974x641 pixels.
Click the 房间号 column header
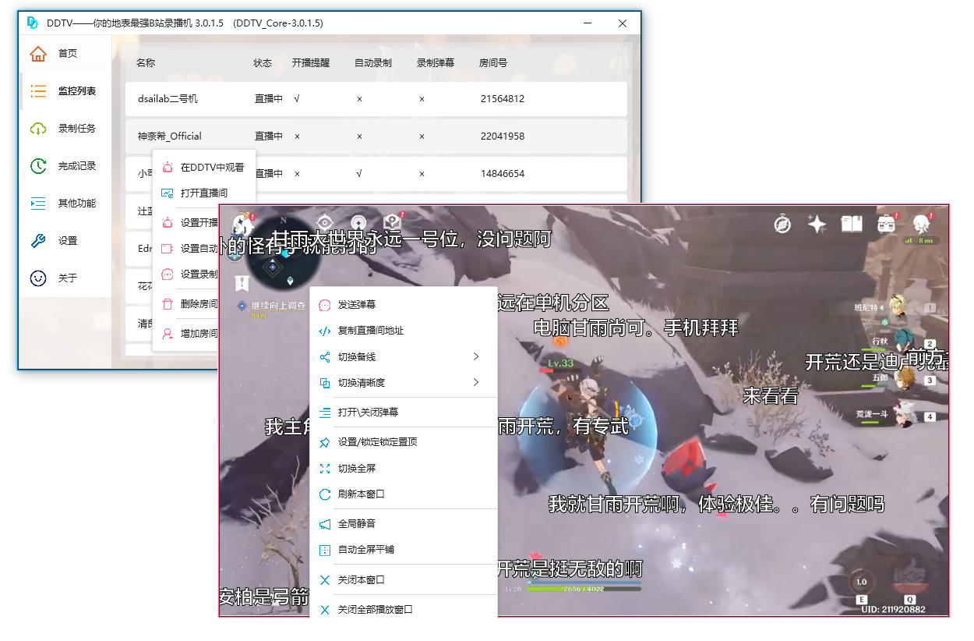click(493, 62)
